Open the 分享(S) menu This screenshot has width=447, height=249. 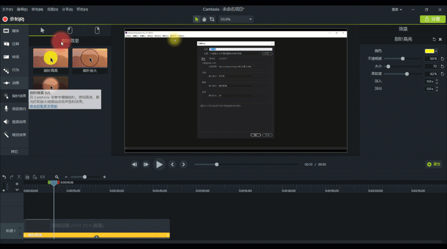67,9
